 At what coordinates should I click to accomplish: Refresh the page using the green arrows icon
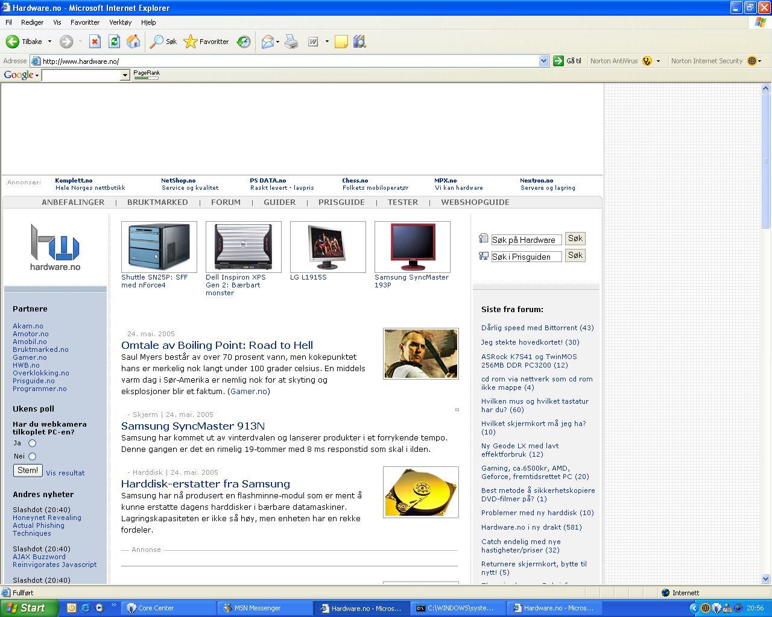point(114,42)
